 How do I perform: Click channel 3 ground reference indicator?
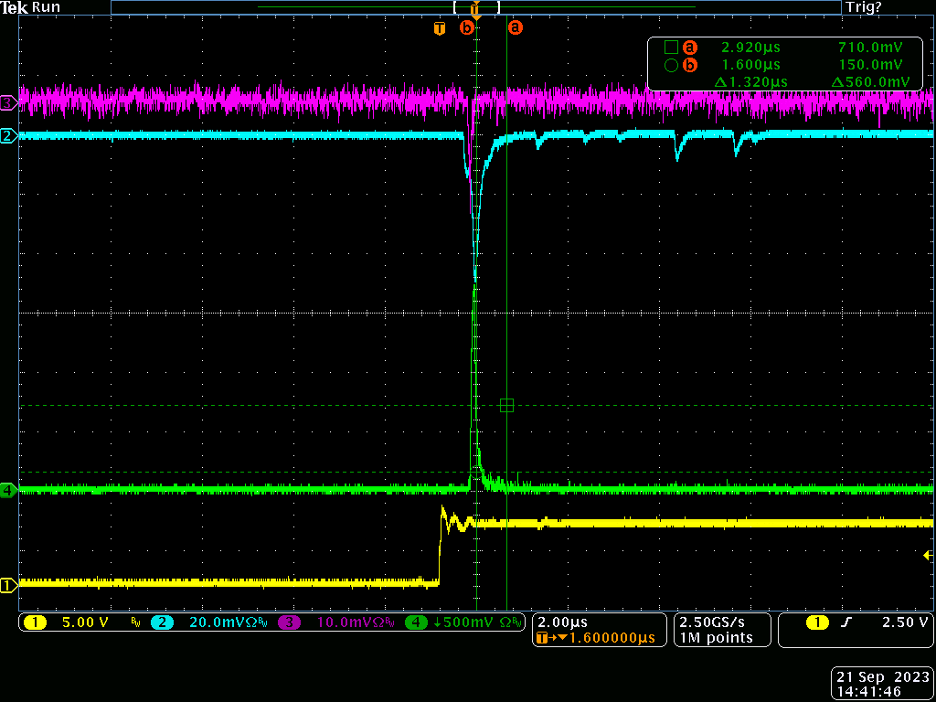point(8,103)
